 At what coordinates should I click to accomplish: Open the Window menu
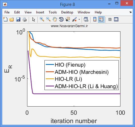click(x=84, y=12)
